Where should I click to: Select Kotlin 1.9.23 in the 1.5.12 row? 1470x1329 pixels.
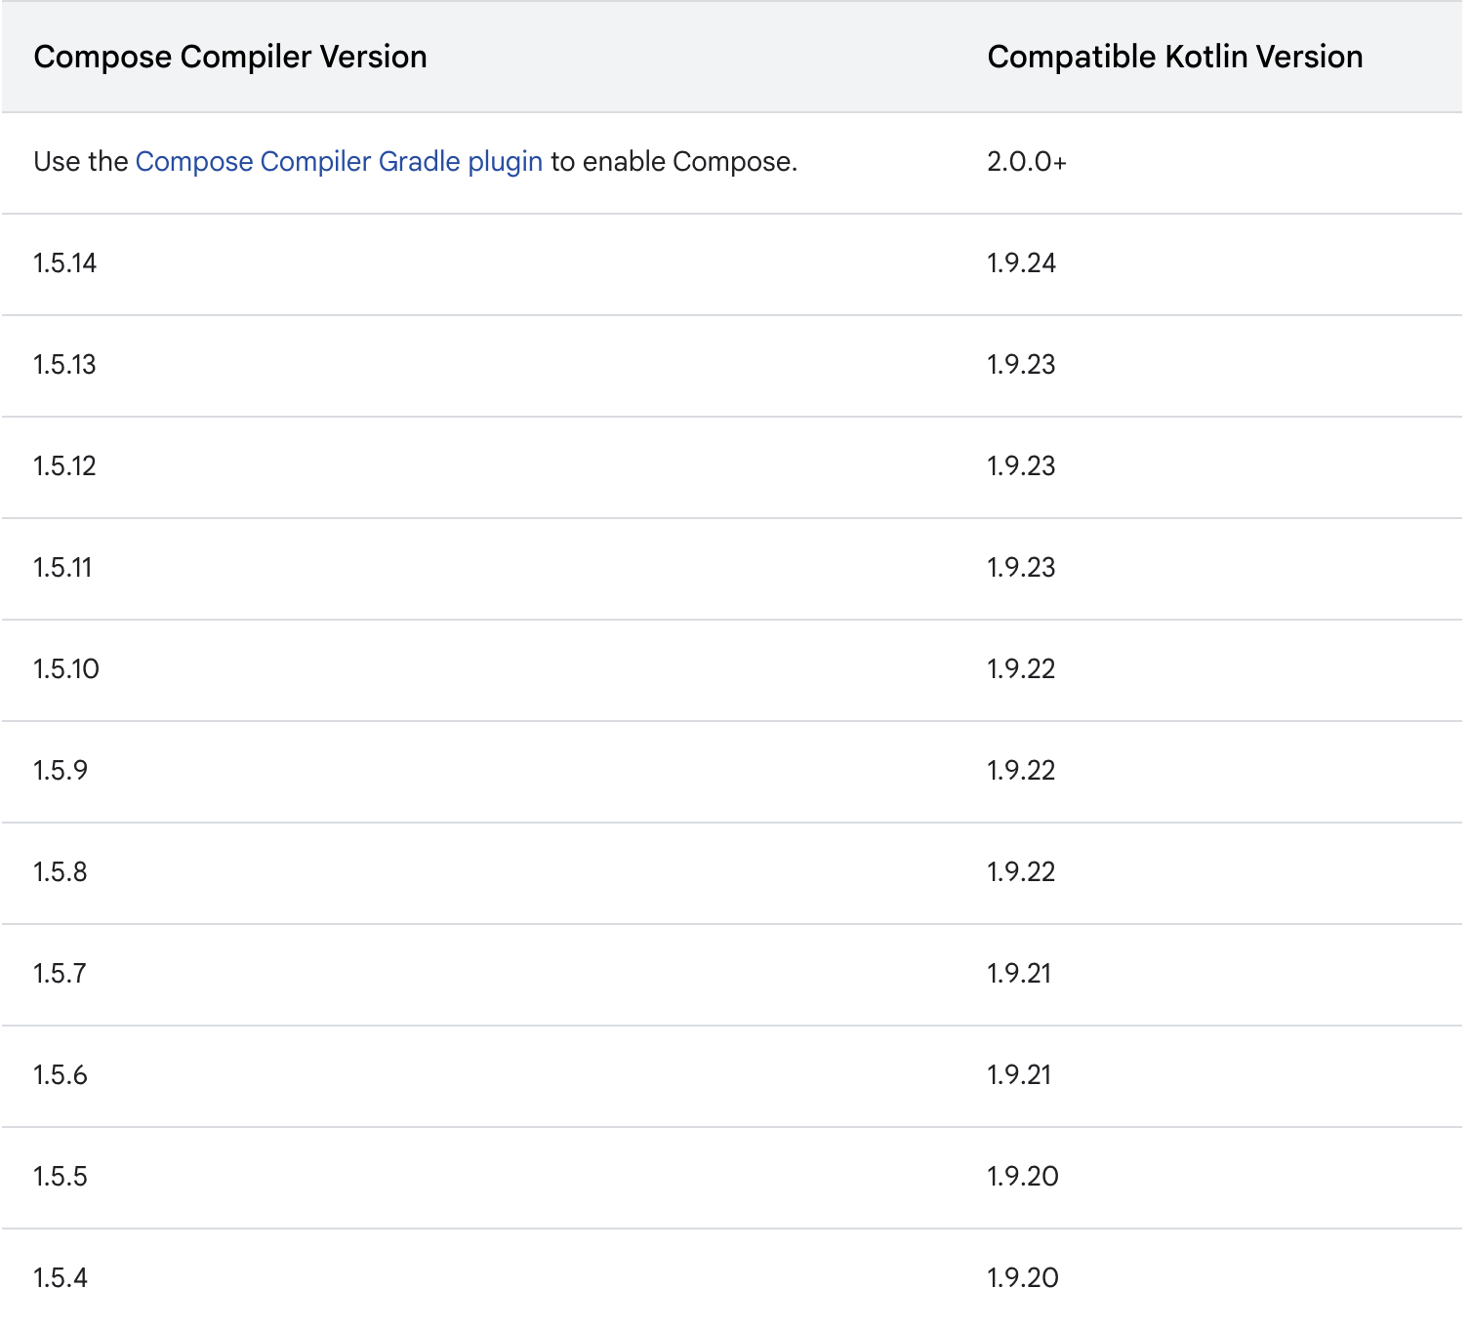(x=1021, y=466)
